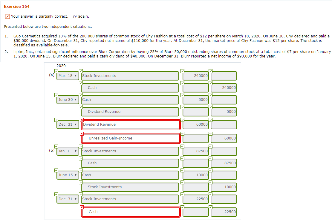Click the 22500 credit amount field

point(224,212)
